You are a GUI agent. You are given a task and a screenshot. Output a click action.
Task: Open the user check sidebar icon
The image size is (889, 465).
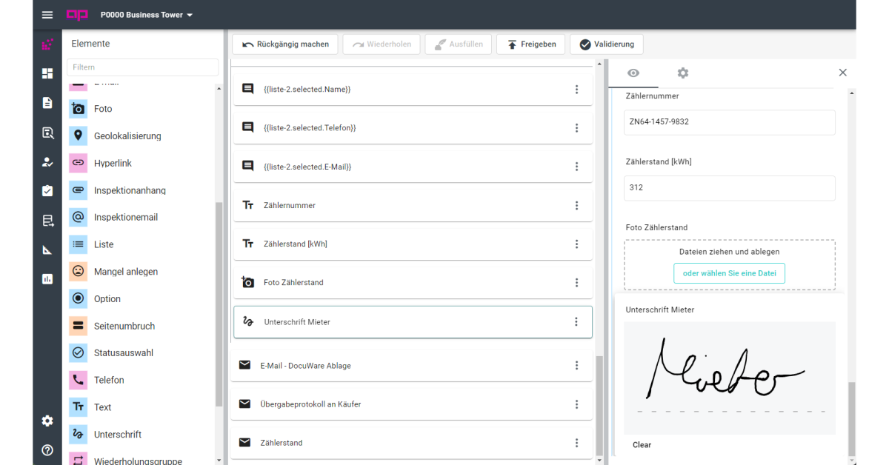[47, 161]
